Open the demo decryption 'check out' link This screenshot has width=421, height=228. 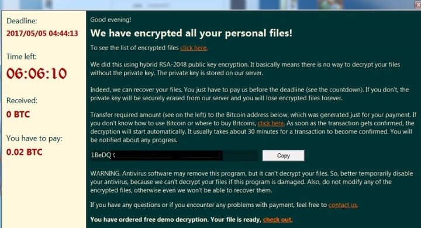(x=278, y=220)
